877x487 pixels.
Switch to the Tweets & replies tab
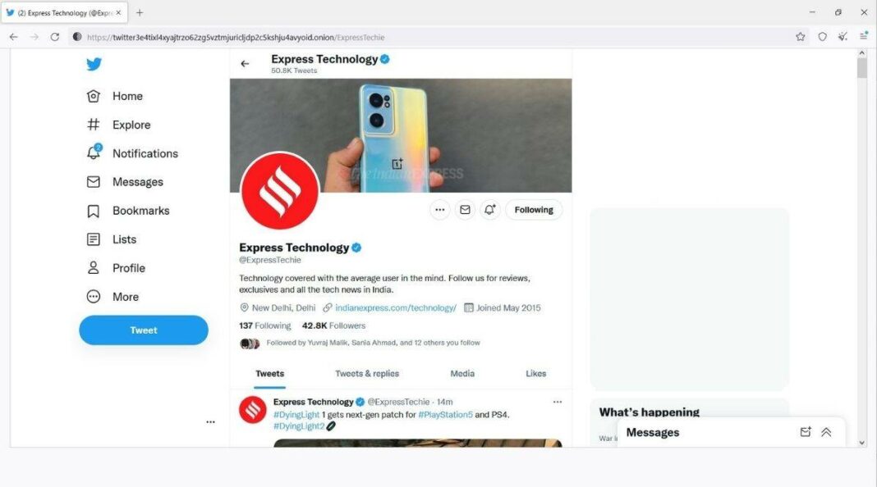pos(367,374)
